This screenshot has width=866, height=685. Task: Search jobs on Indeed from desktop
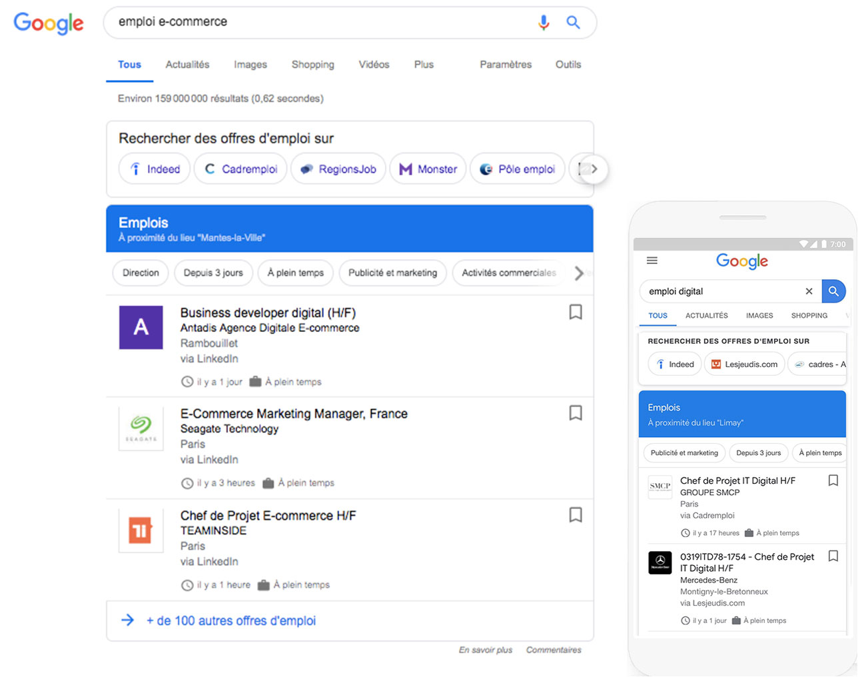[155, 169]
